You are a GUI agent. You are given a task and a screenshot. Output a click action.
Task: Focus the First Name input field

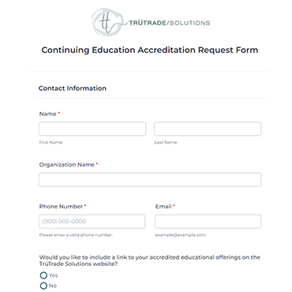click(92, 129)
